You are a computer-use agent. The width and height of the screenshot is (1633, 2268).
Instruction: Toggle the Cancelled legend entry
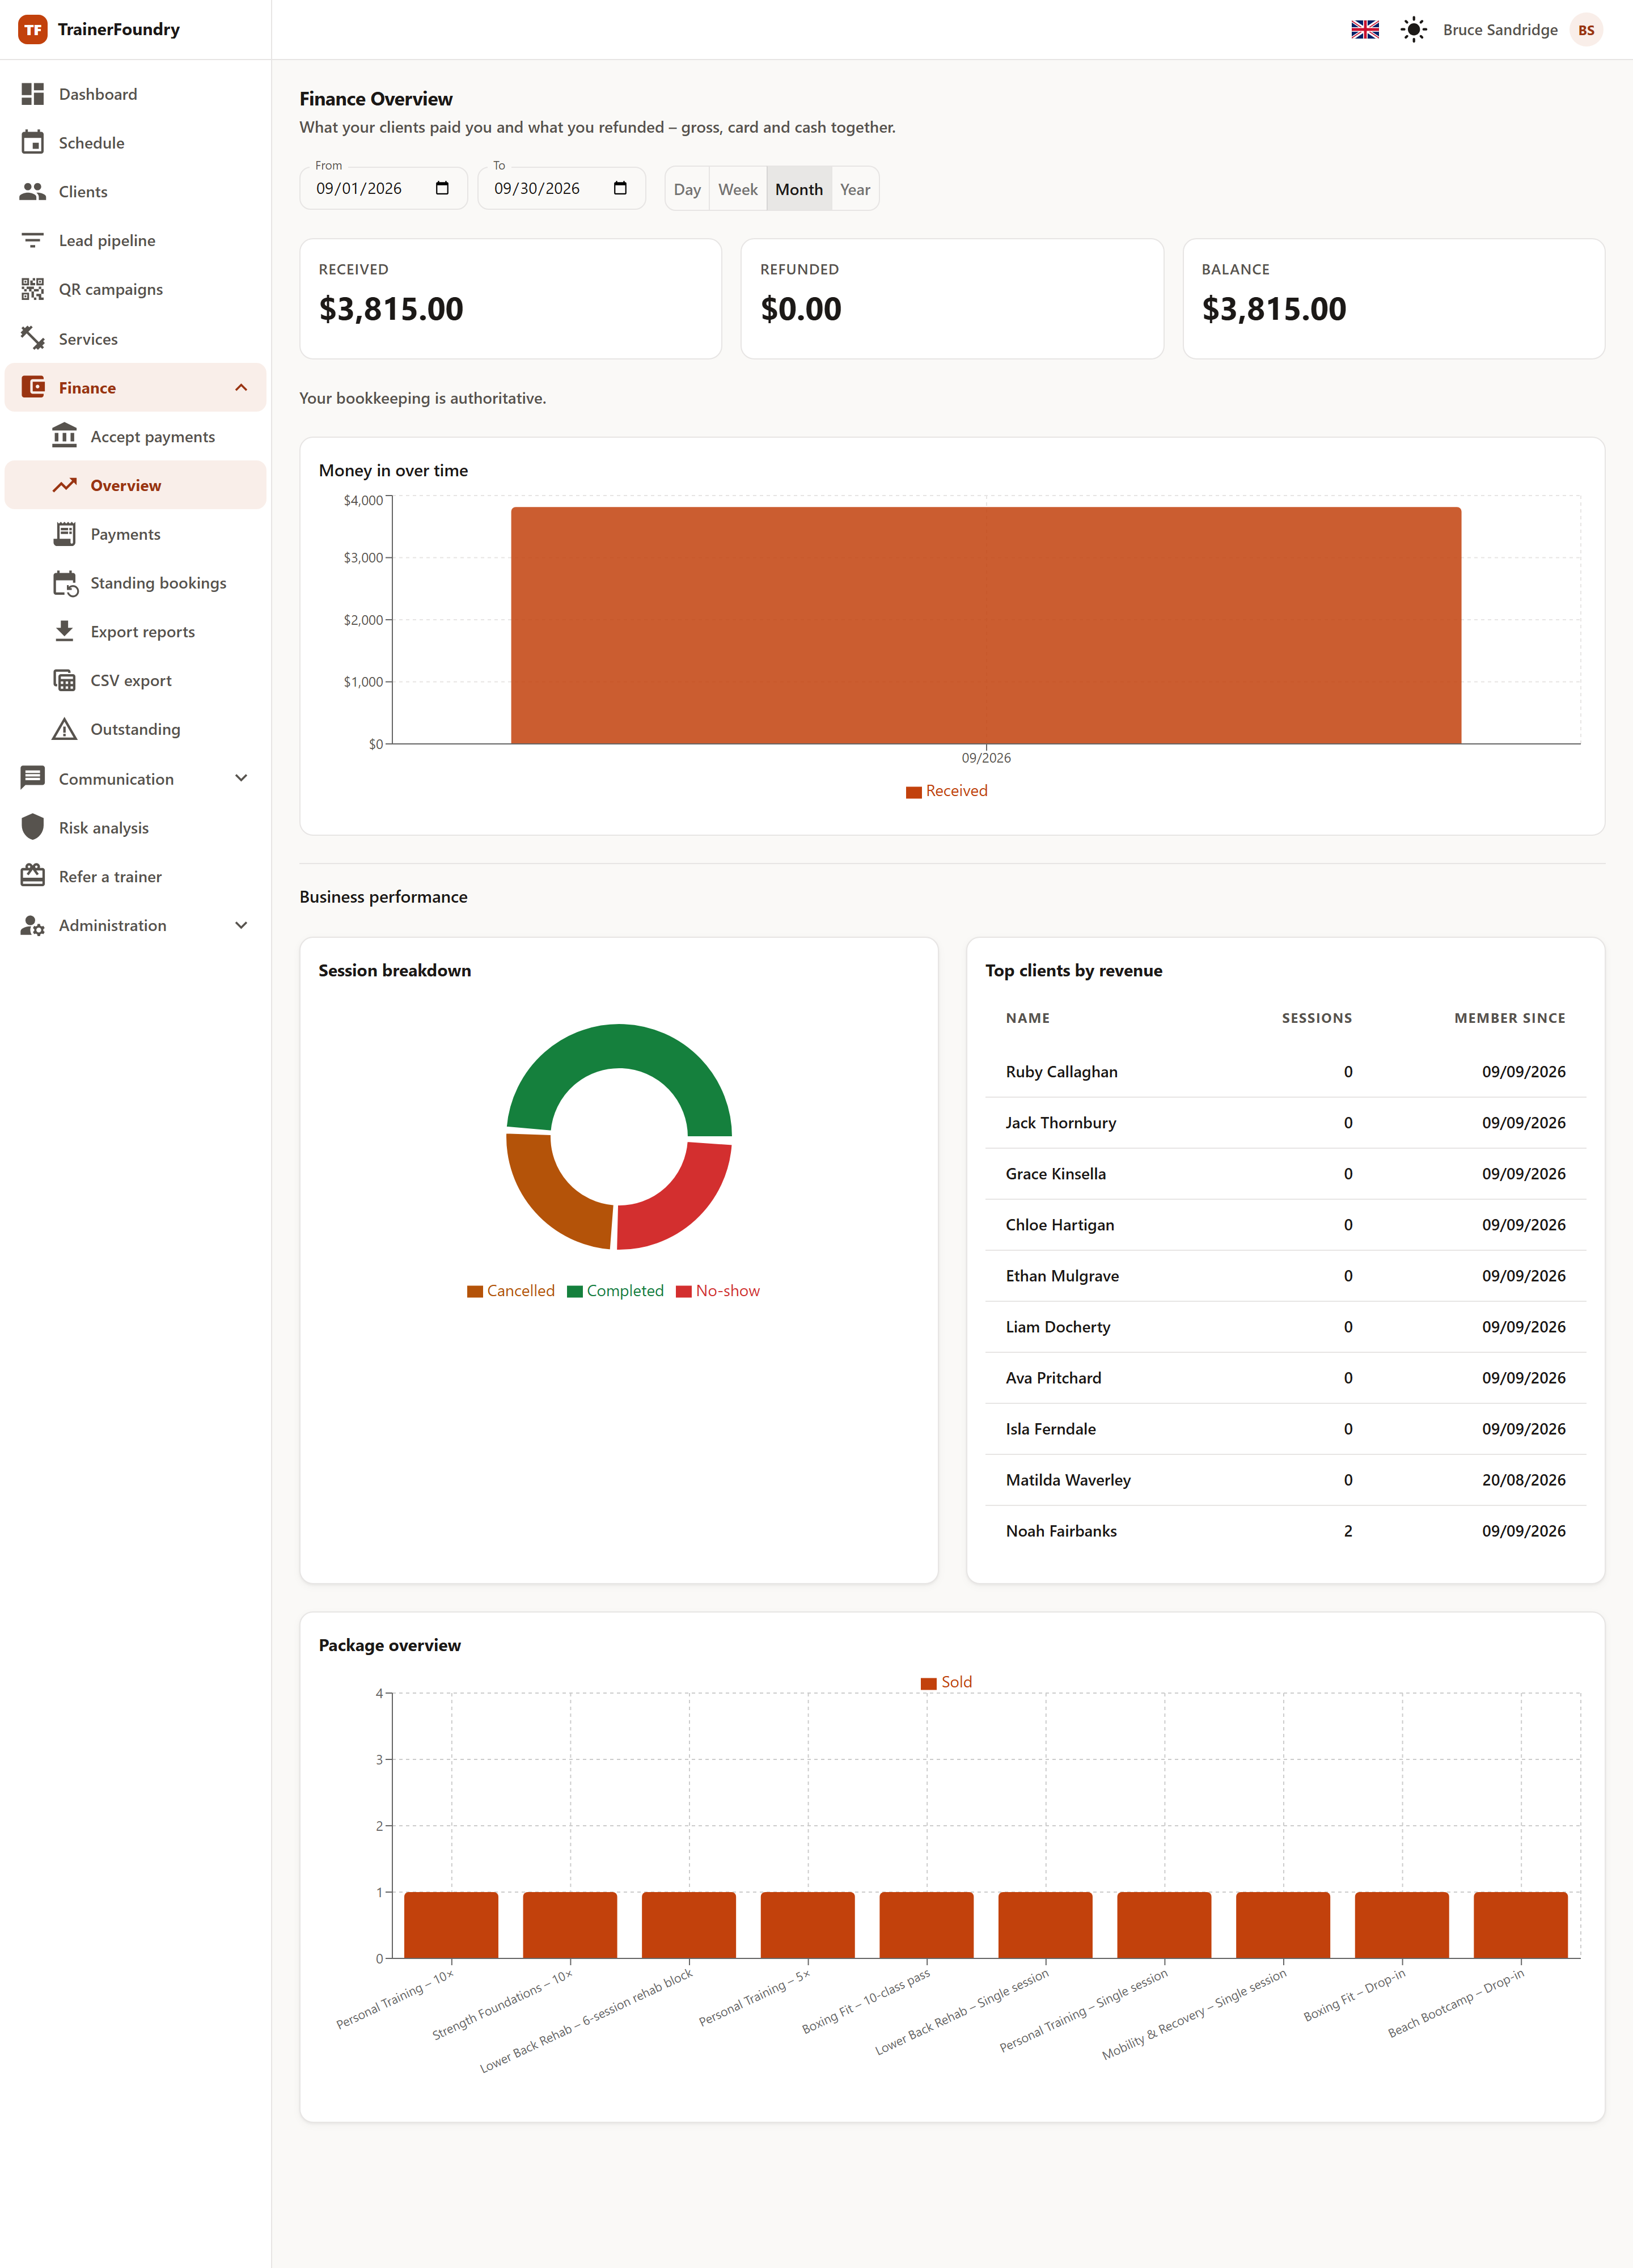tap(510, 1291)
